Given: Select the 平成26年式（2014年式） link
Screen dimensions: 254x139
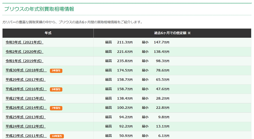Looking at the screenshot, I should pos(25,108).
